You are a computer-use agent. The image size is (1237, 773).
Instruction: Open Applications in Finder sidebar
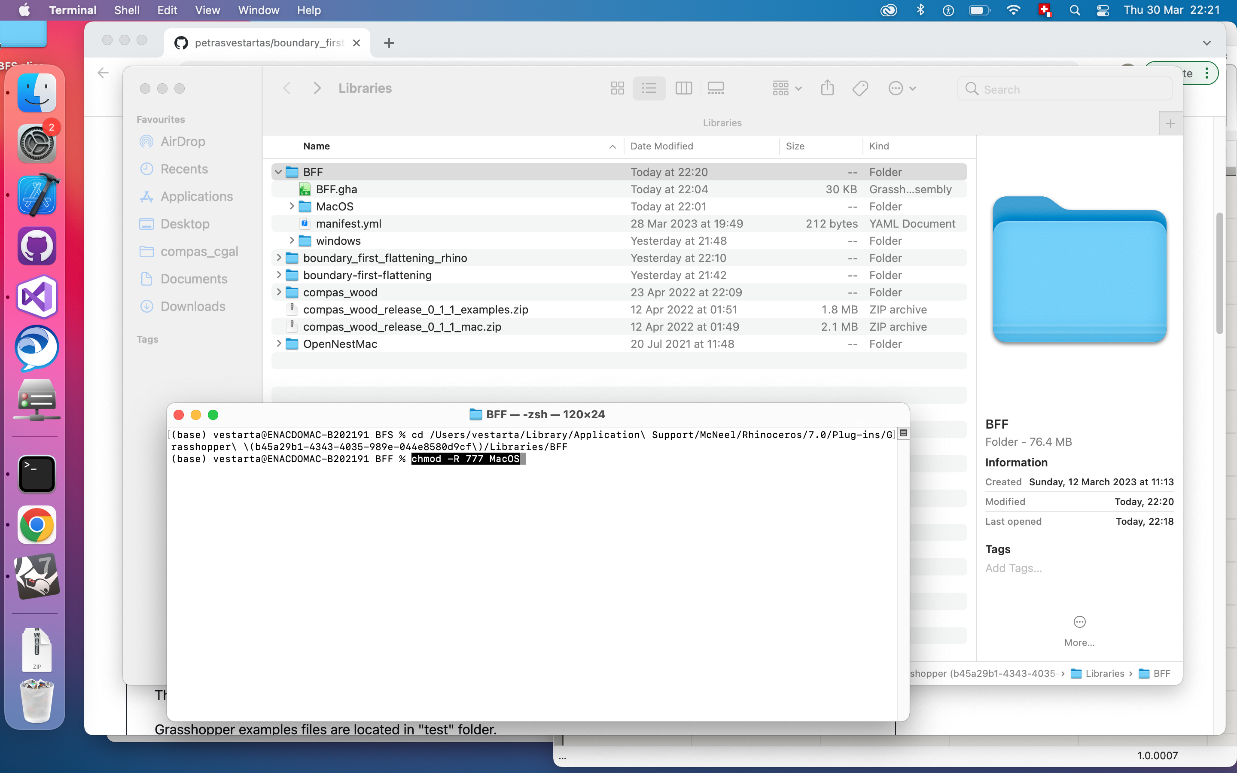pos(186,196)
